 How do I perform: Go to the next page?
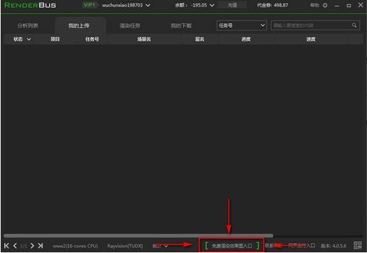[32, 246]
